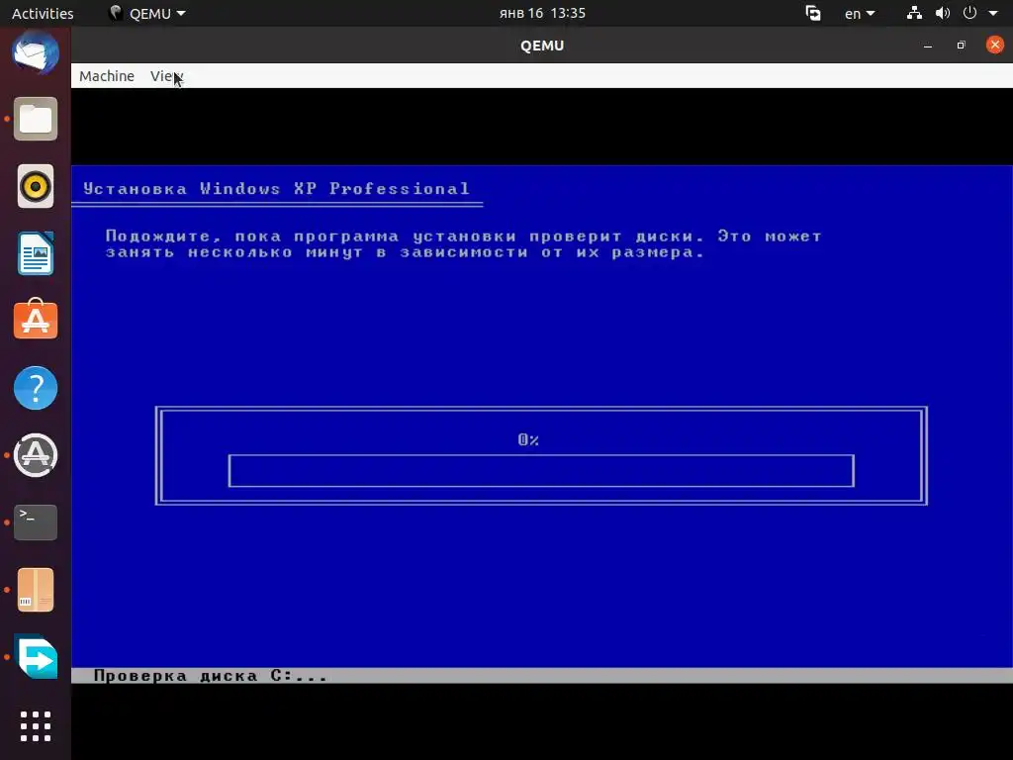The width and height of the screenshot is (1013, 760).
Task: Open the clock and calendar panel
Action: click(542, 13)
